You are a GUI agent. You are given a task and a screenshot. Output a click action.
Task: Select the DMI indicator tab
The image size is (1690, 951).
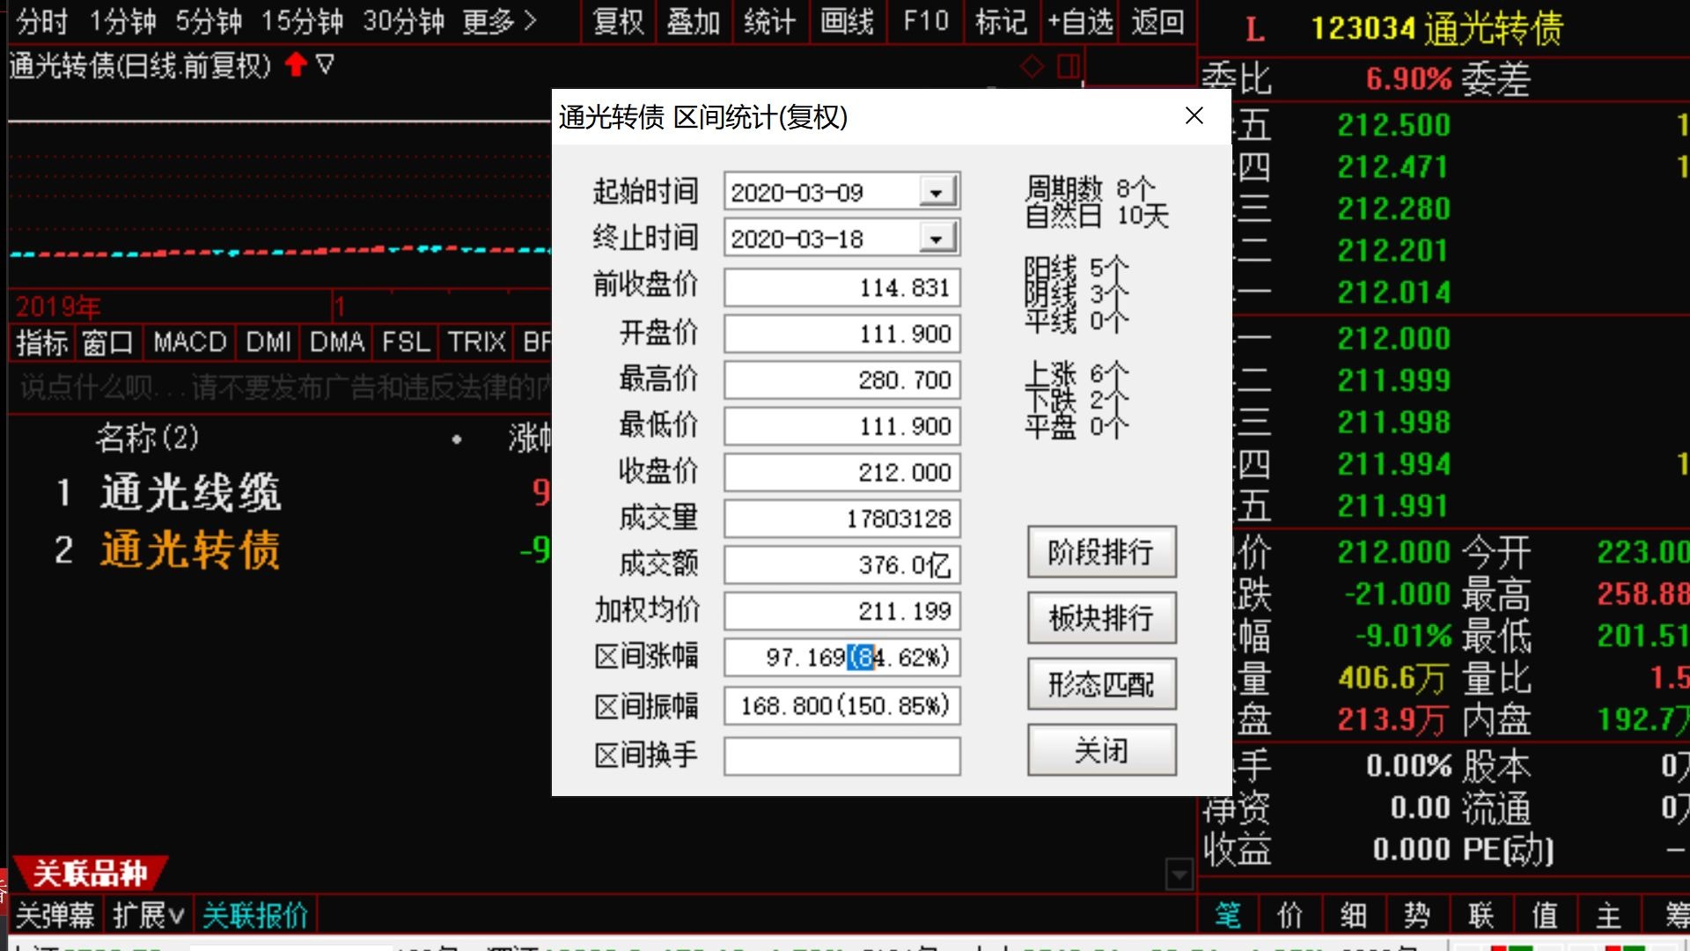click(268, 342)
